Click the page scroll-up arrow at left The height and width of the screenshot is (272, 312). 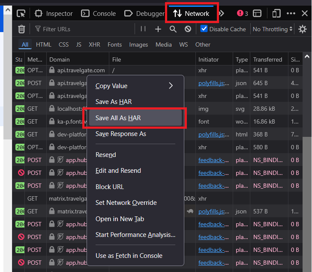coord(8,9)
